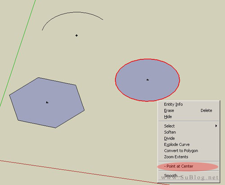Expand the Select submenu arrow
Viewport: 225px width, 185px height.
pos(216,126)
